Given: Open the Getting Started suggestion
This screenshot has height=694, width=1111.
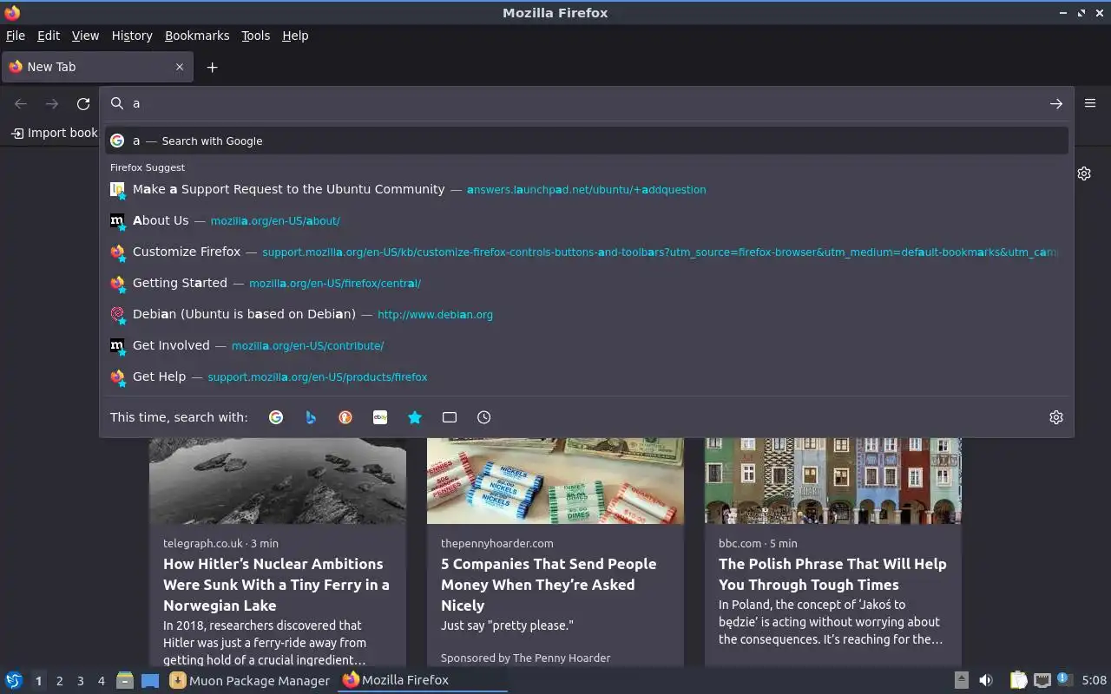Looking at the screenshot, I should pos(587,283).
